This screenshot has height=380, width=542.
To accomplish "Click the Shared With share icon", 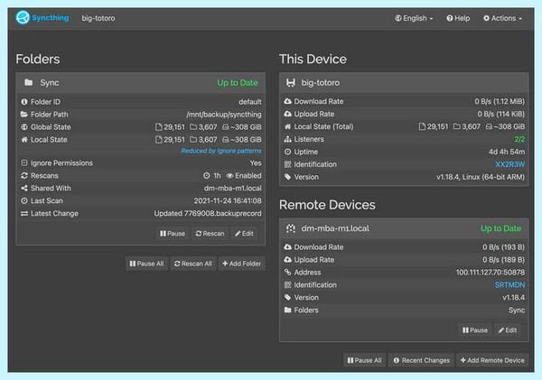I will [24, 189].
